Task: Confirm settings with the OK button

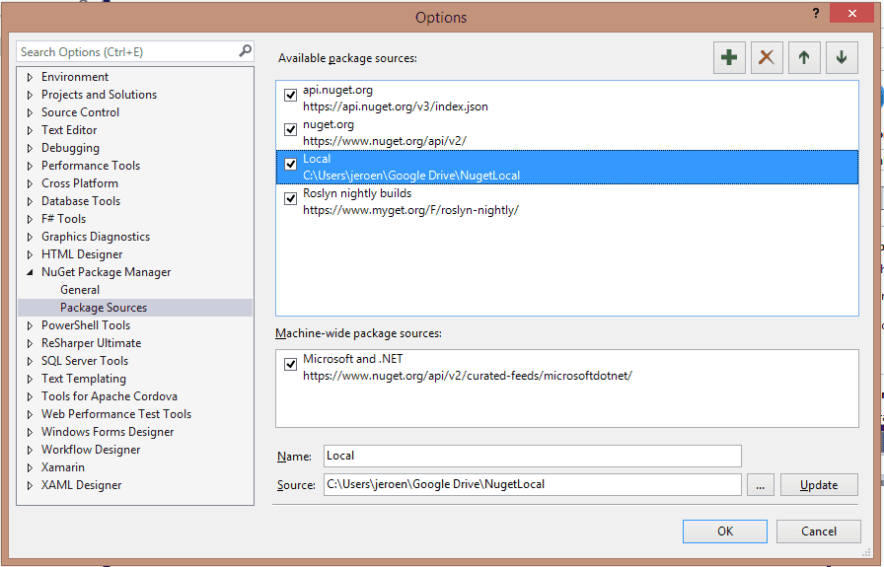Action: (x=724, y=531)
